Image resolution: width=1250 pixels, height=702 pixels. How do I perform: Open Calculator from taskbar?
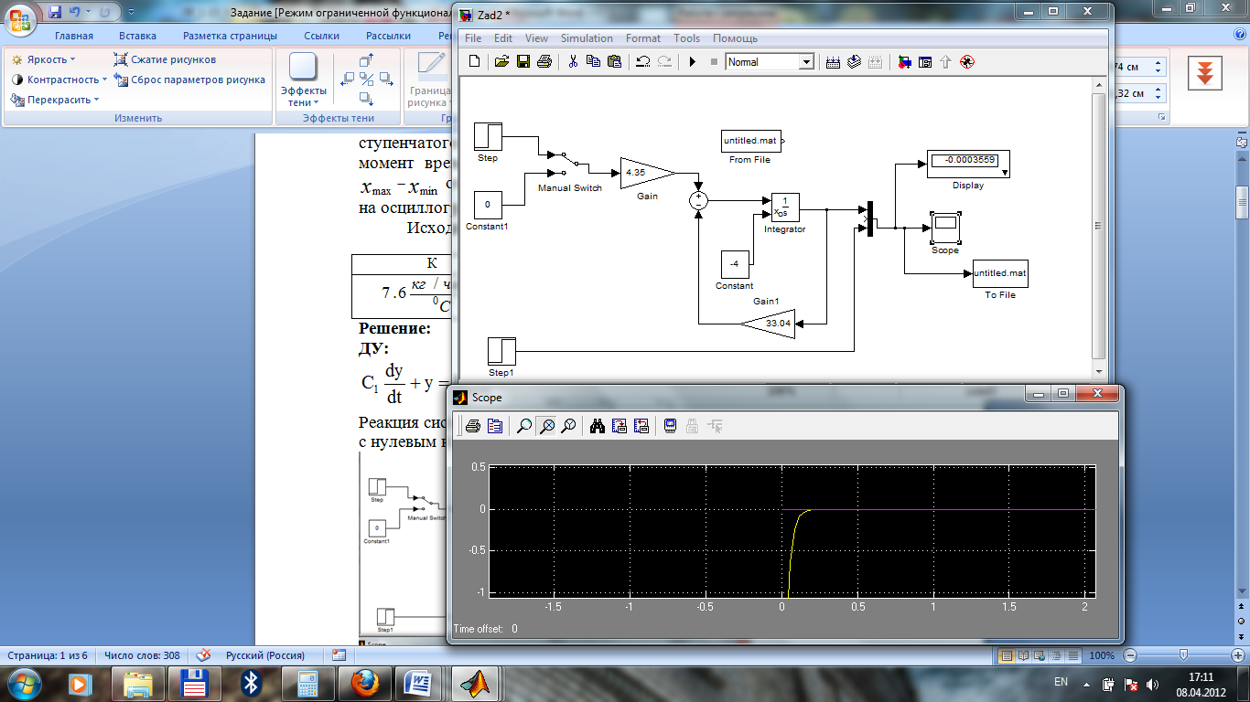tap(308, 682)
